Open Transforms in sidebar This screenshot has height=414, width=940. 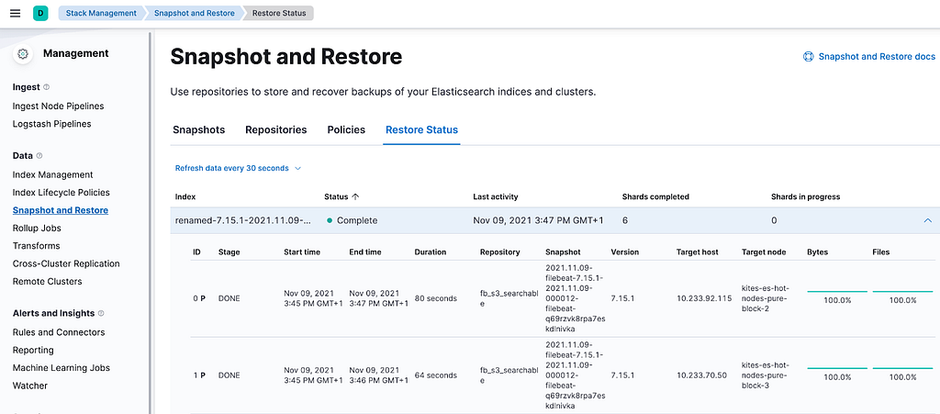click(36, 246)
